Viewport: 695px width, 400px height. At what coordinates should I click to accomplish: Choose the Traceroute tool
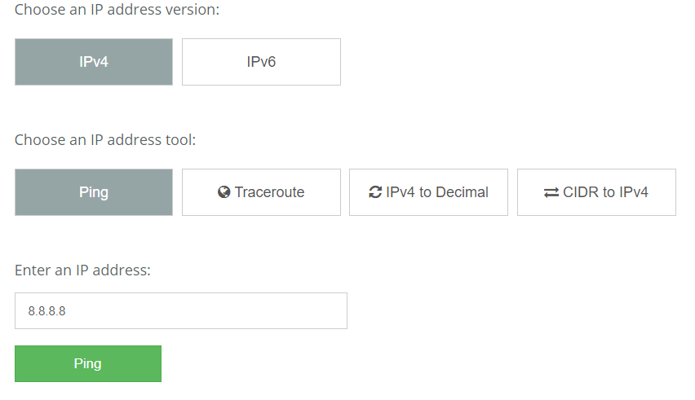261,192
